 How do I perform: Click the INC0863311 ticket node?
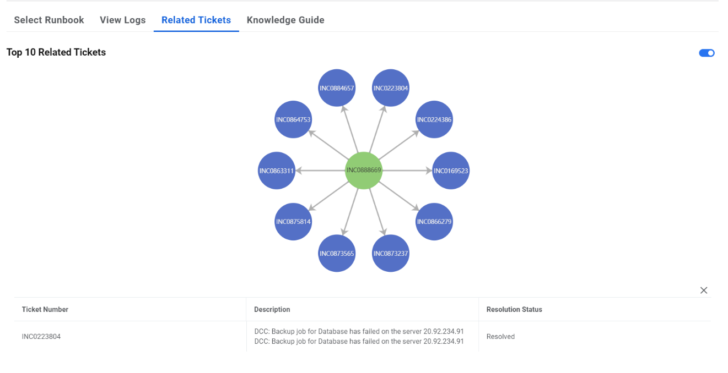(x=277, y=171)
